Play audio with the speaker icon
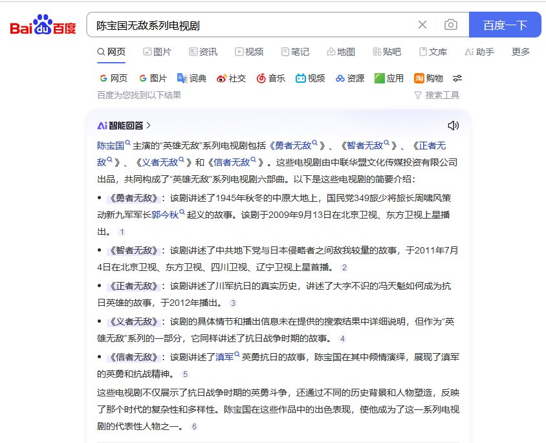The height and width of the screenshot is (443, 546). pos(453,125)
